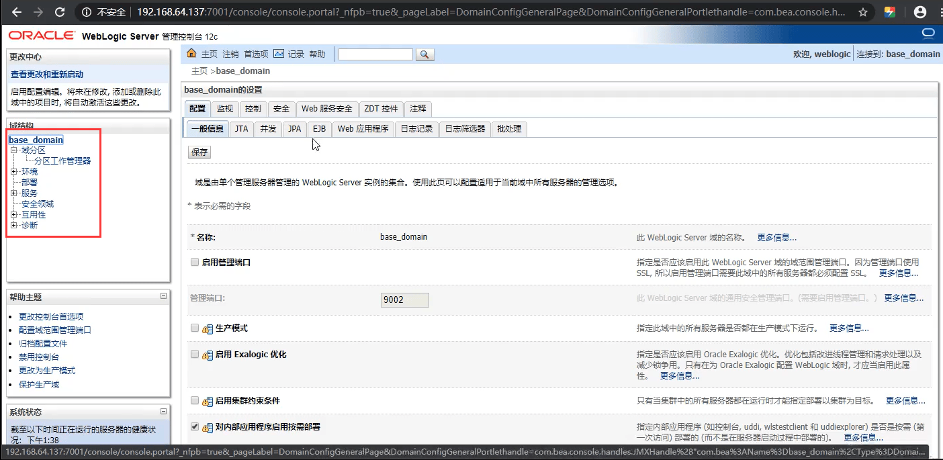
Task: Tick the 生产模式 checkbox
Action: point(195,328)
